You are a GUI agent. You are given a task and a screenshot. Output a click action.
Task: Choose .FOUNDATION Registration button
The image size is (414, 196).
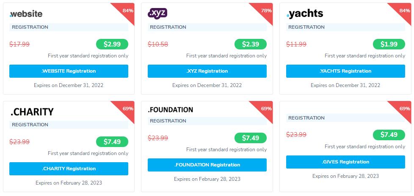(207, 165)
